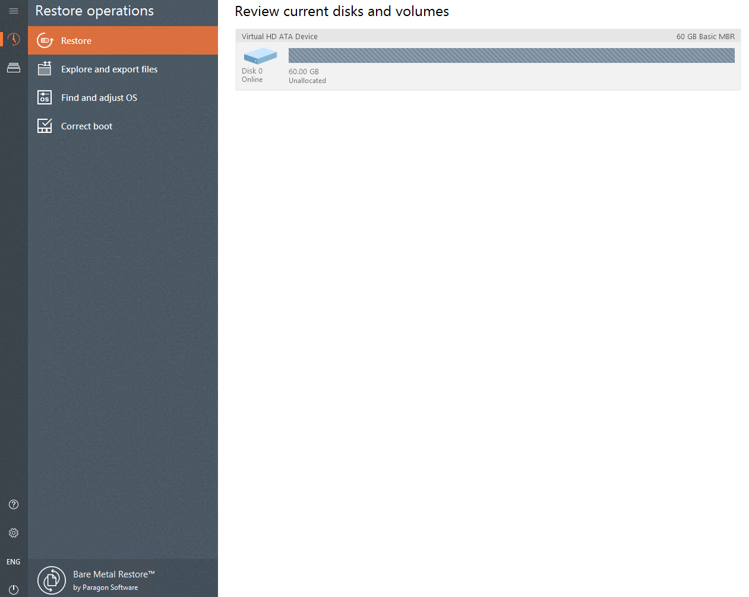Select the striped unallocated space bar
This screenshot has width=749, height=597.
(x=511, y=56)
